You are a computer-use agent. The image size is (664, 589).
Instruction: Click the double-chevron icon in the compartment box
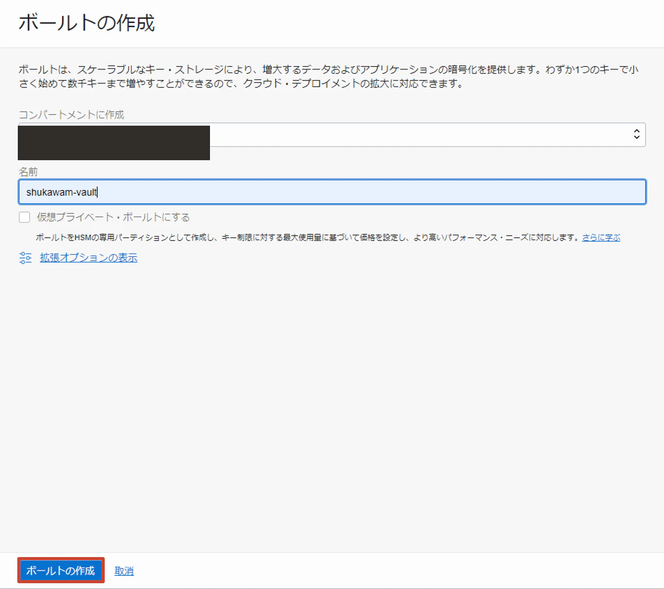pyautogui.click(x=636, y=135)
